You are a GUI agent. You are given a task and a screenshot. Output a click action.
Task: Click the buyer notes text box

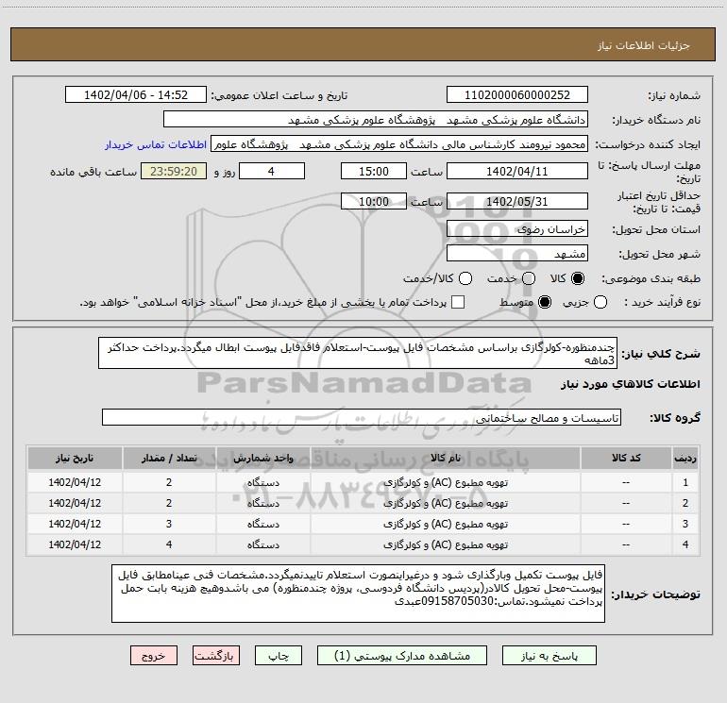click(x=358, y=594)
